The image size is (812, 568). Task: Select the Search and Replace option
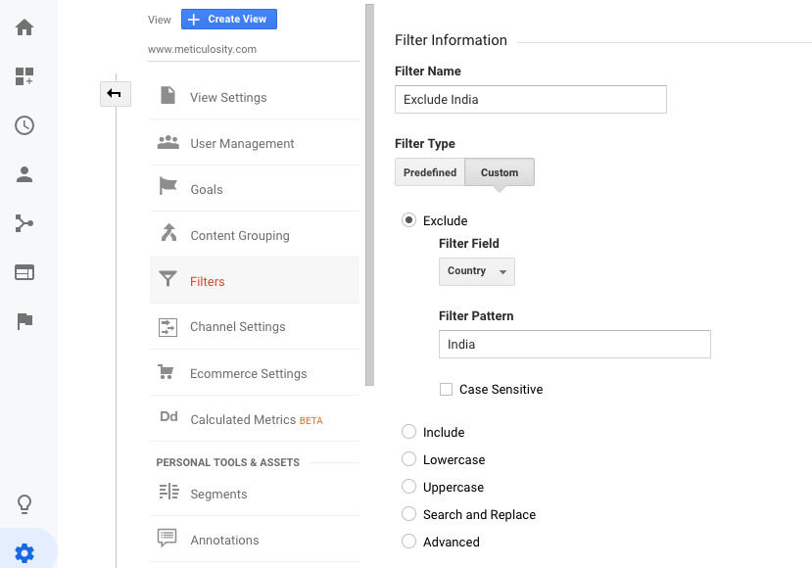pyautogui.click(x=409, y=514)
